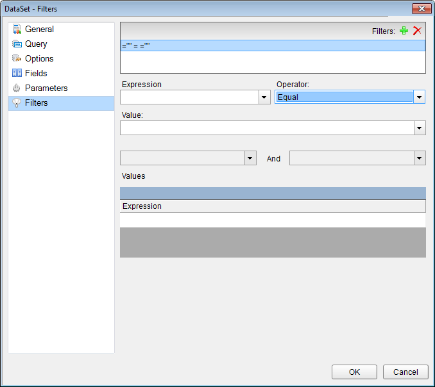Click the Expression input field
The height and width of the screenshot is (387, 435).
point(190,97)
